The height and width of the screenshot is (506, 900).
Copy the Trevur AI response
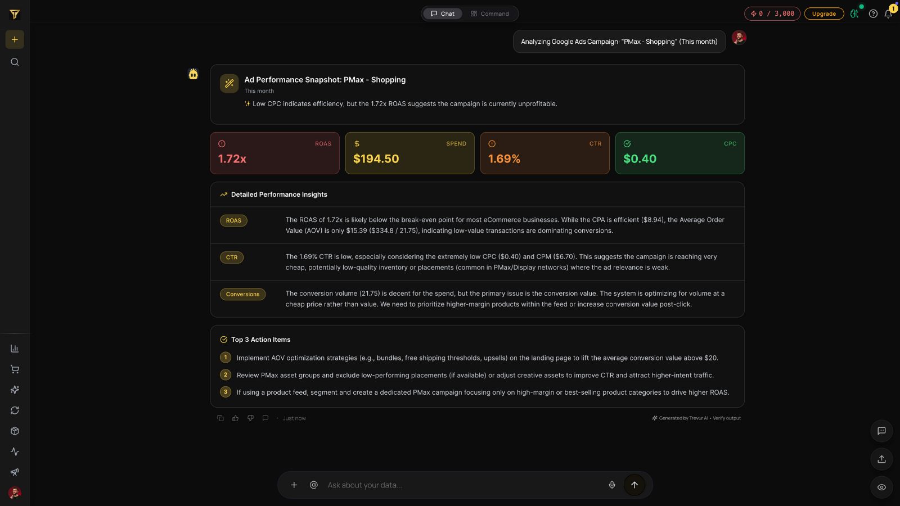click(x=220, y=418)
